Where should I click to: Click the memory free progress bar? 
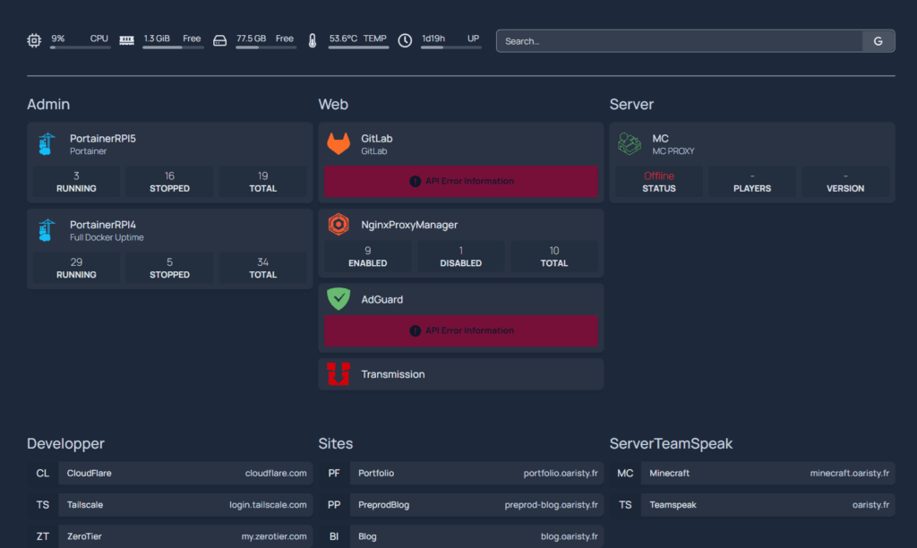coord(173,47)
